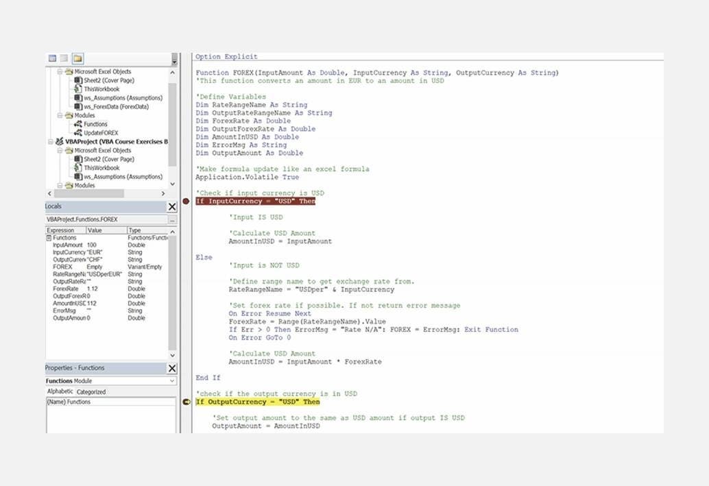
Task: Select the Functions module icon under Modules
Action: point(79,124)
